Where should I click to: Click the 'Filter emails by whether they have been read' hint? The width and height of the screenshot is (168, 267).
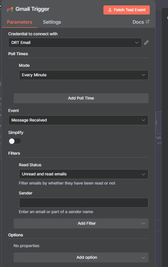pos(67,183)
